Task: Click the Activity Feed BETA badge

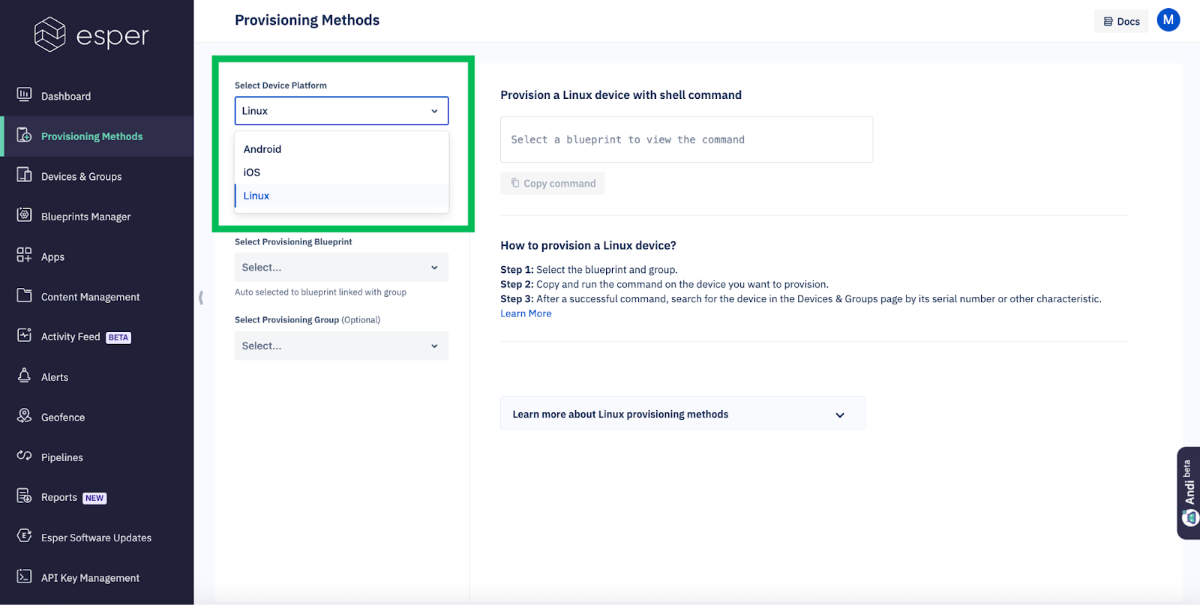Action: [118, 337]
